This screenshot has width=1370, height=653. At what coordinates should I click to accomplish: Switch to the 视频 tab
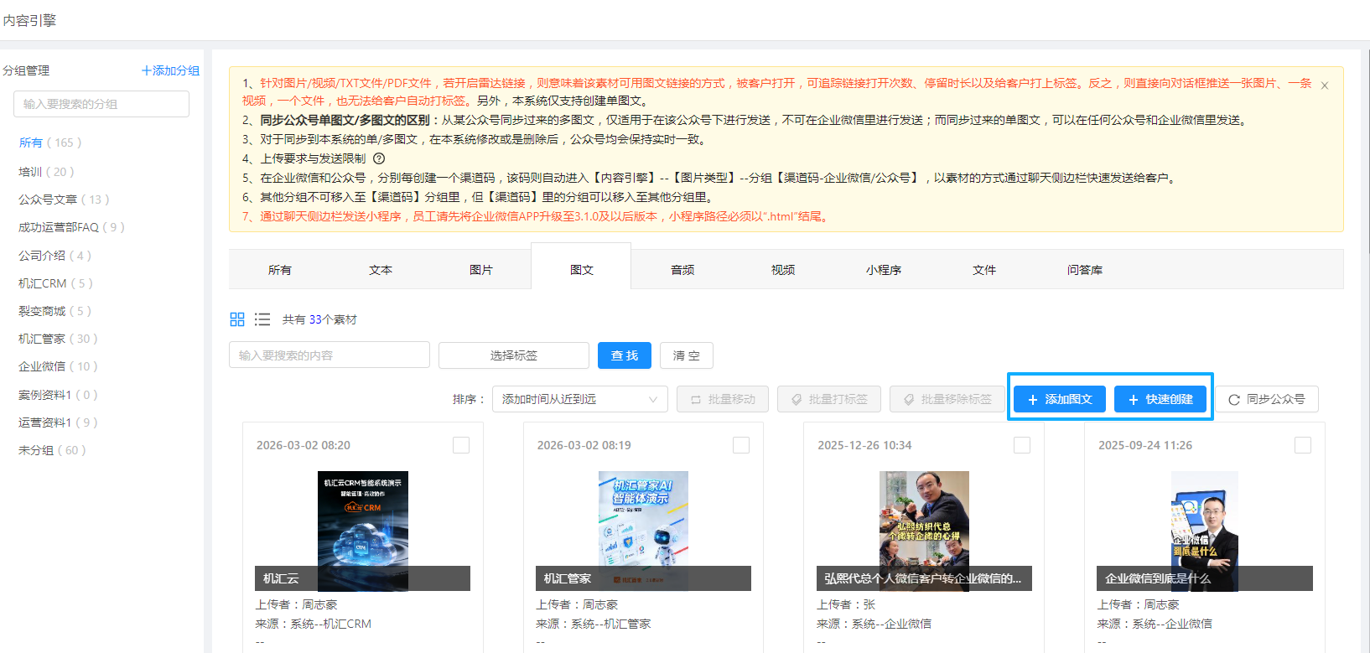pos(782,270)
